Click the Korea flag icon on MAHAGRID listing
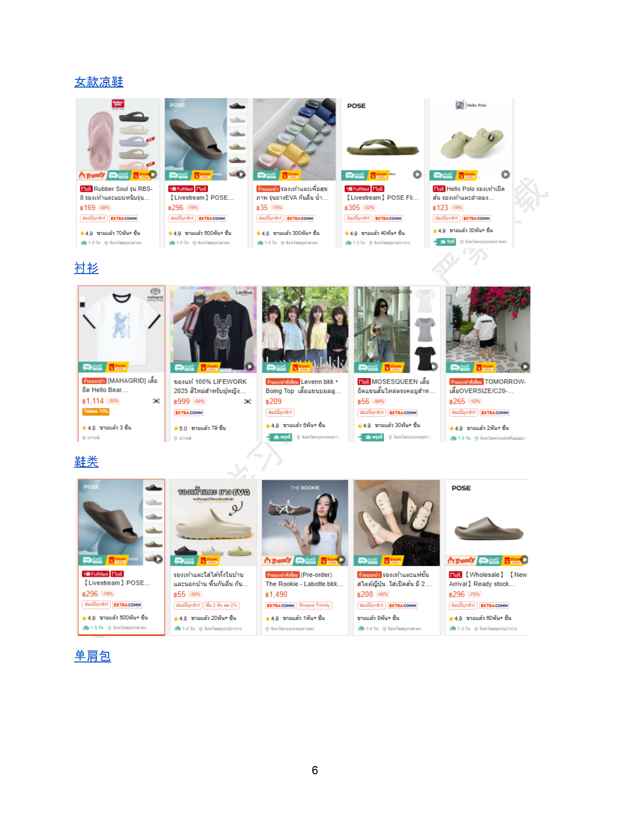This screenshot has width=630, height=816. click(156, 401)
